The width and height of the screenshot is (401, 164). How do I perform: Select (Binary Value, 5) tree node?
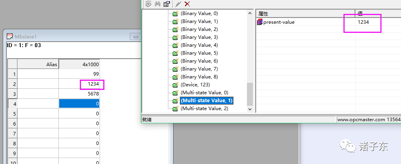[x=199, y=53]
